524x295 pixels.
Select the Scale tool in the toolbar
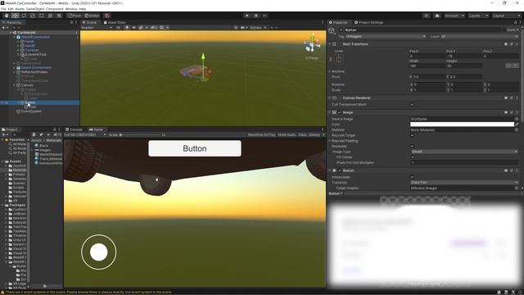[x=33, y=16]
